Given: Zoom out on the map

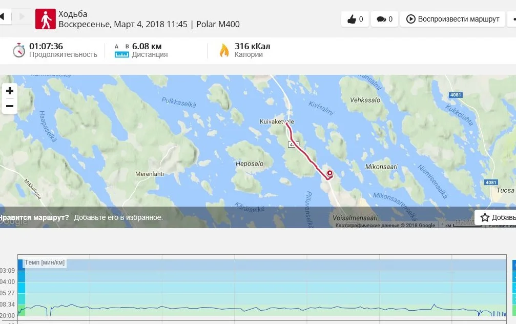Looking at the screenshot, I should pos(9,106).
